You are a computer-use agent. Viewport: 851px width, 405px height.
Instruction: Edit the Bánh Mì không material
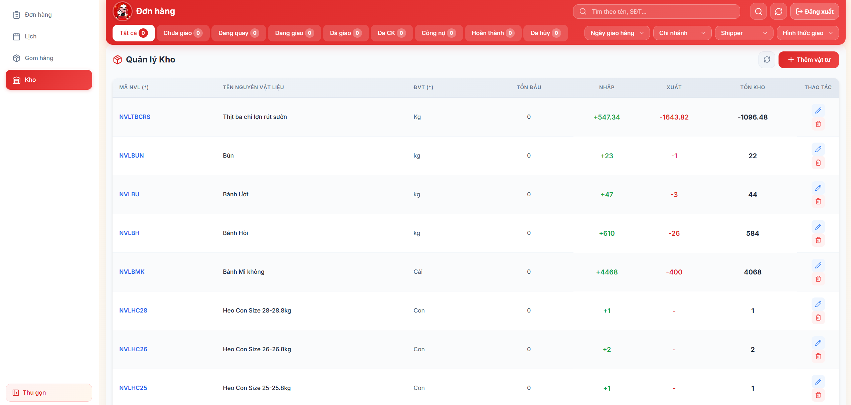[818, 265]
